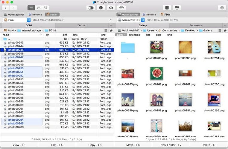The width and height of the screenshot is (228, 149).
Task: Click the Move - F6 button
Action: [133, 145]
